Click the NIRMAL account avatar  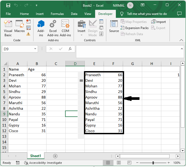[x=130, y=5]
